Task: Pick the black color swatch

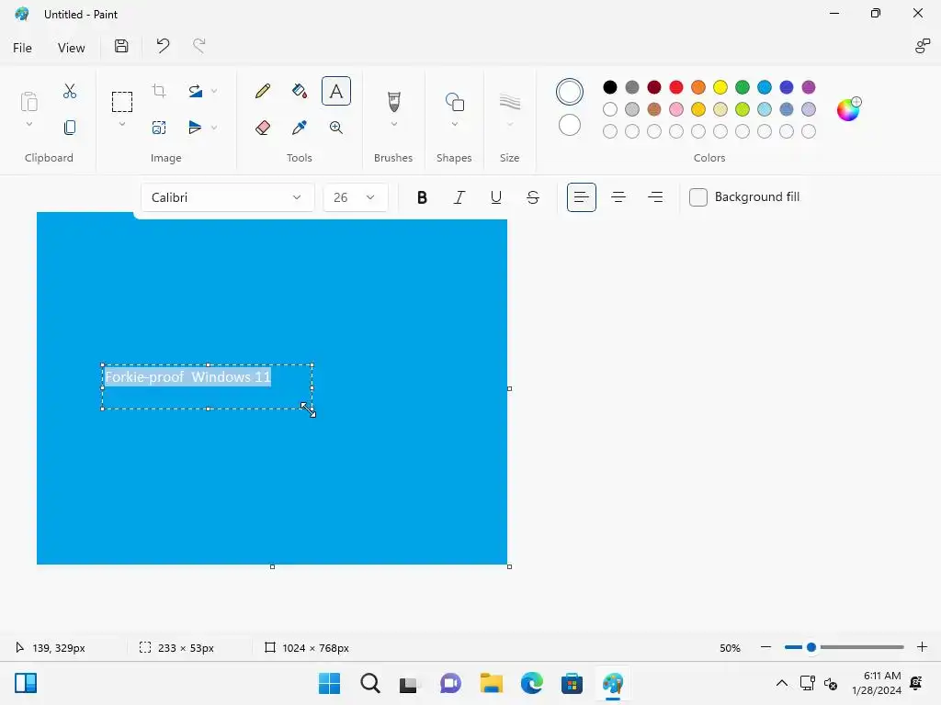Action: 610,87
